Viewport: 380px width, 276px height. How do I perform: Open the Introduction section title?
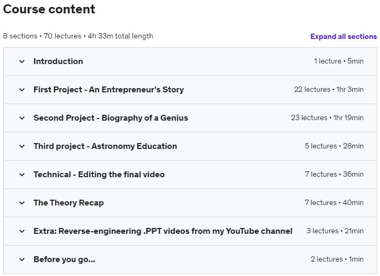(58, 61)
